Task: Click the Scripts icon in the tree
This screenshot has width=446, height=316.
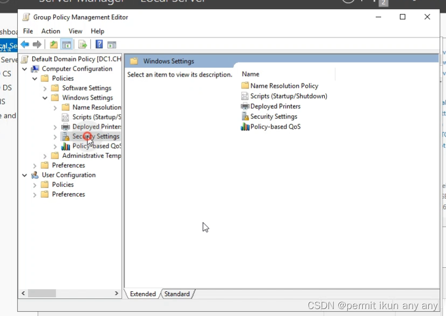Action: [65, 117]
